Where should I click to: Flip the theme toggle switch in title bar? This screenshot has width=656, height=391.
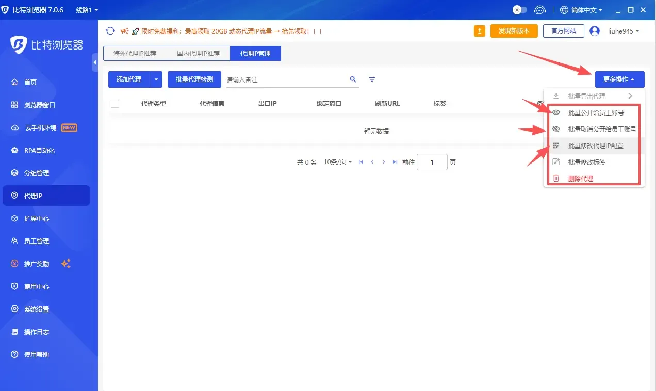pos(519,9)
